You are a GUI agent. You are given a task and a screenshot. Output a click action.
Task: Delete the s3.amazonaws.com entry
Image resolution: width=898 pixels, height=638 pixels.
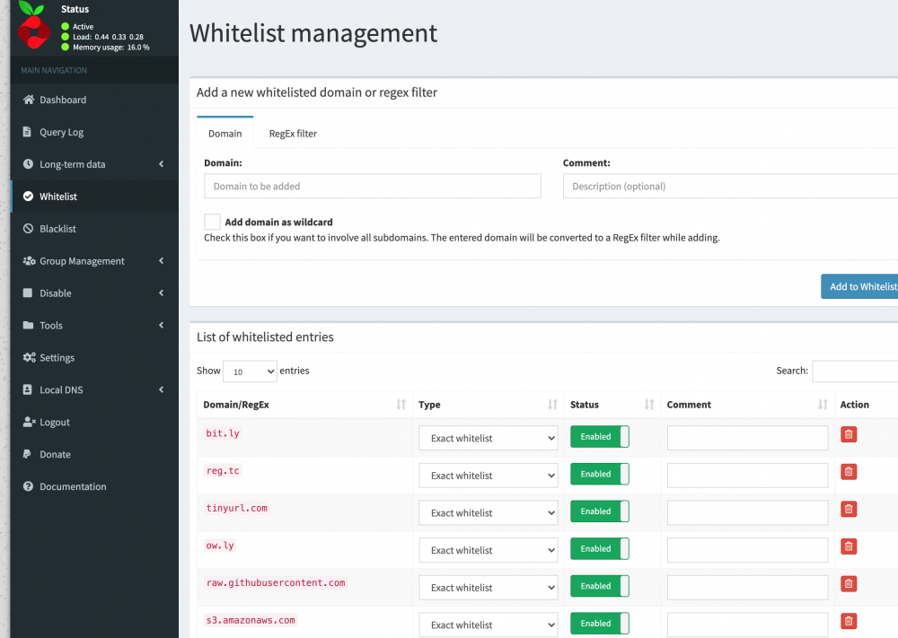pyautogui.click(x=849, y=621)
